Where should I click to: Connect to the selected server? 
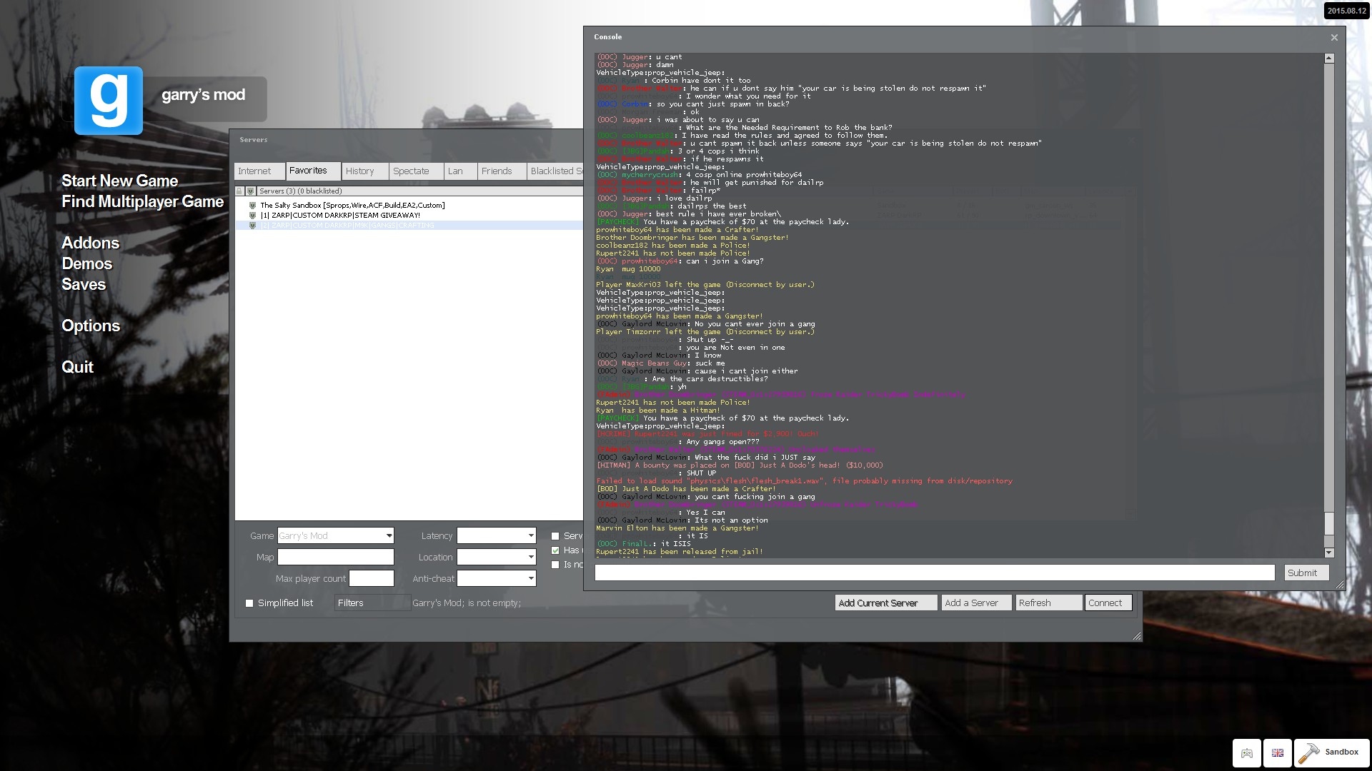click(x=1108, y=603)
